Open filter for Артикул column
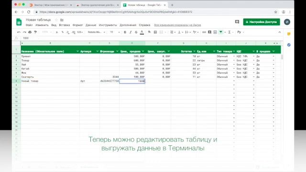 coord(98,51)
